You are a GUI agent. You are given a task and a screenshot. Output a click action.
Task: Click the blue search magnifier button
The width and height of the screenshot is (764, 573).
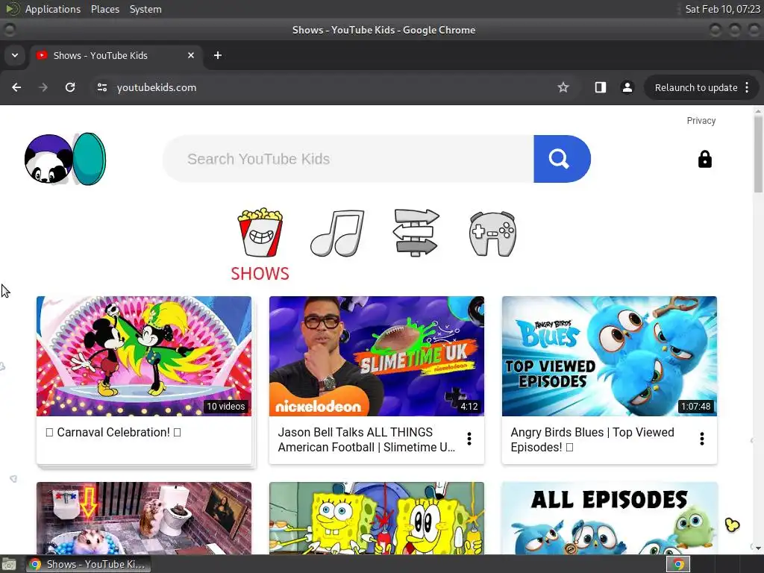(x=562, y=159)
